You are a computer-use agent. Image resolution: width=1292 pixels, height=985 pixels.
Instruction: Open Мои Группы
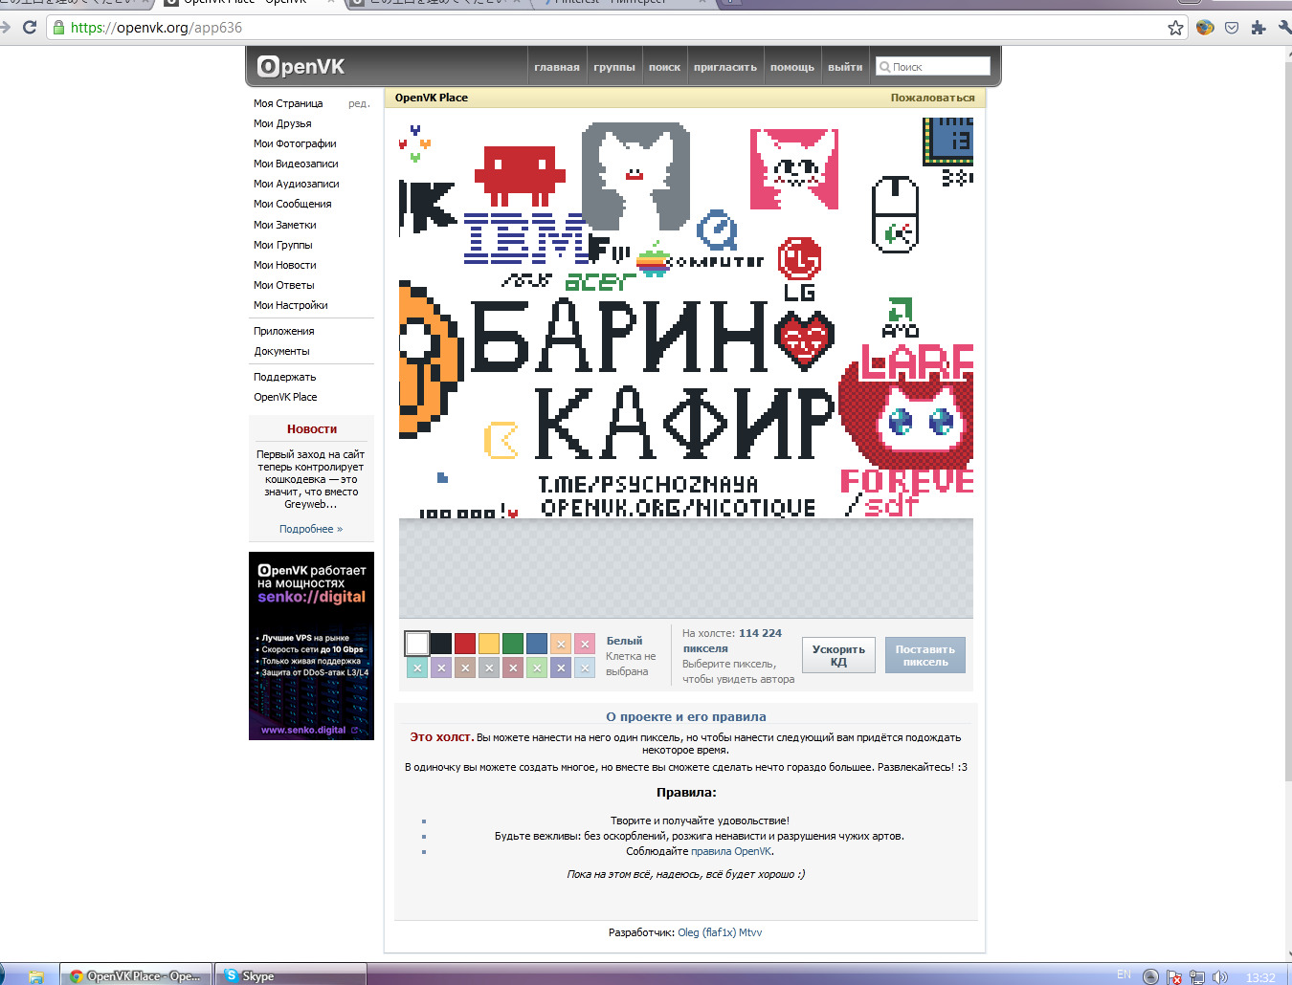click(283, 245)
